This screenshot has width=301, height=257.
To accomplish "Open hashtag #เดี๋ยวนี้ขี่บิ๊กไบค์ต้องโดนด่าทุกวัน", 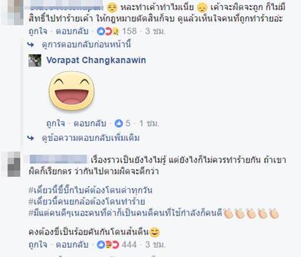I will click(x=90, y=190).
